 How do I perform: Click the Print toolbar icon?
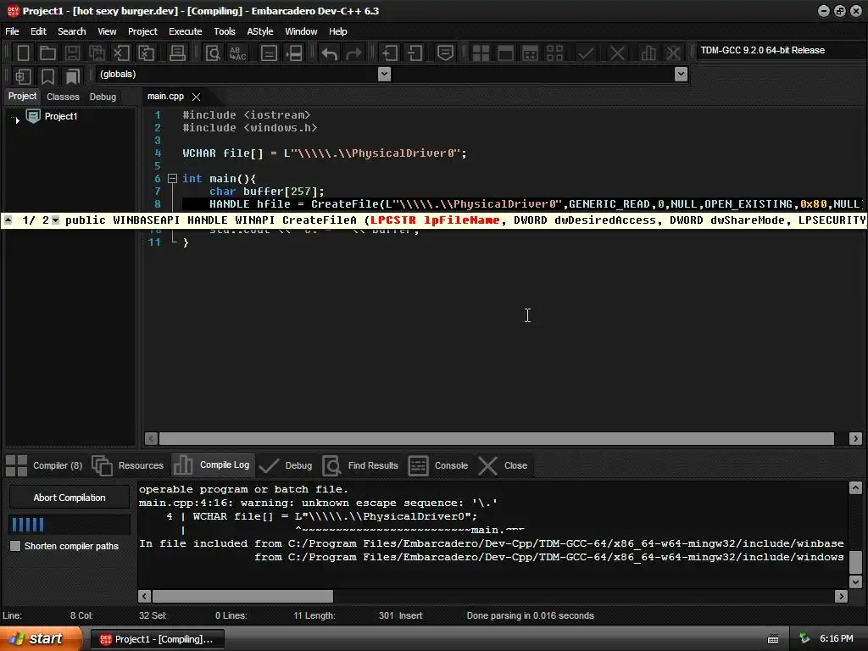point(177,53)
